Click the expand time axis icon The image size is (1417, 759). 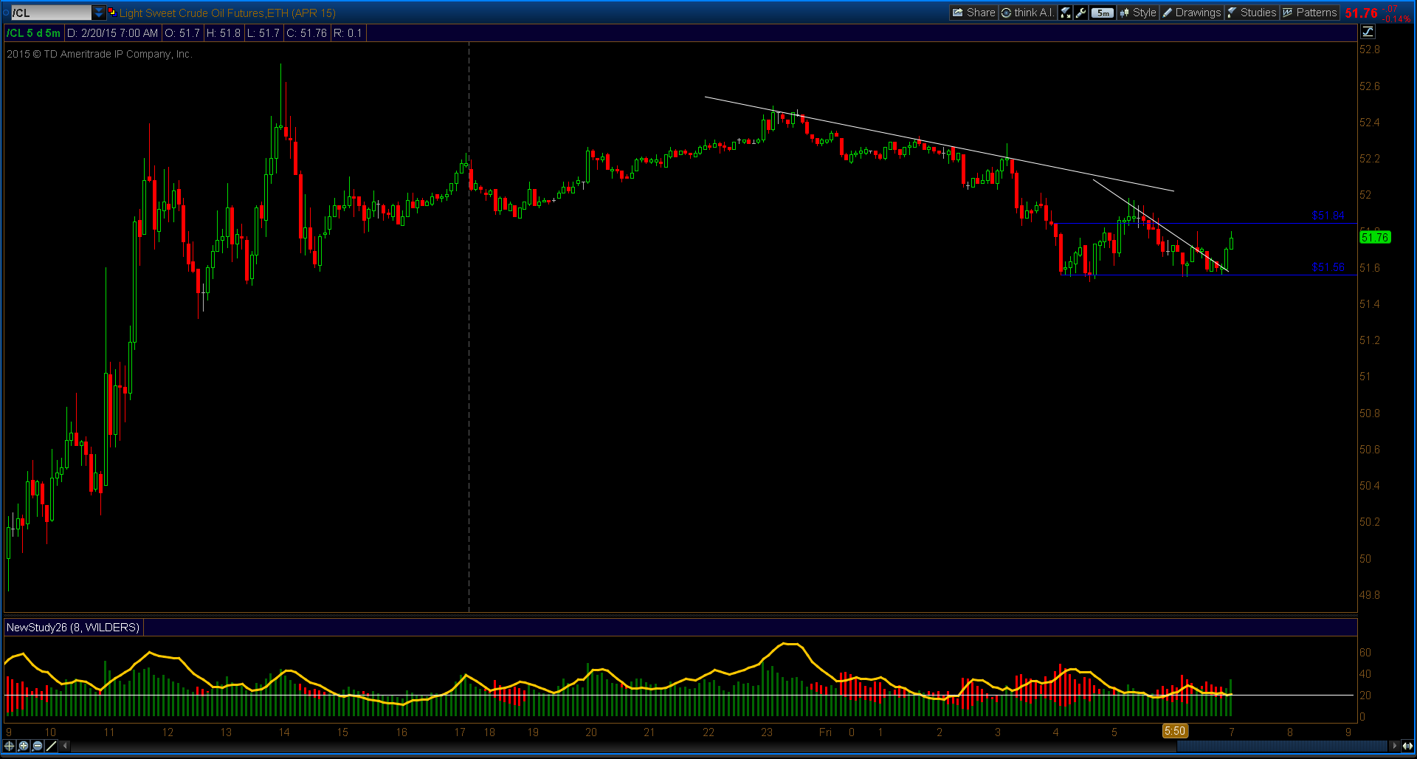point(1408,746)
